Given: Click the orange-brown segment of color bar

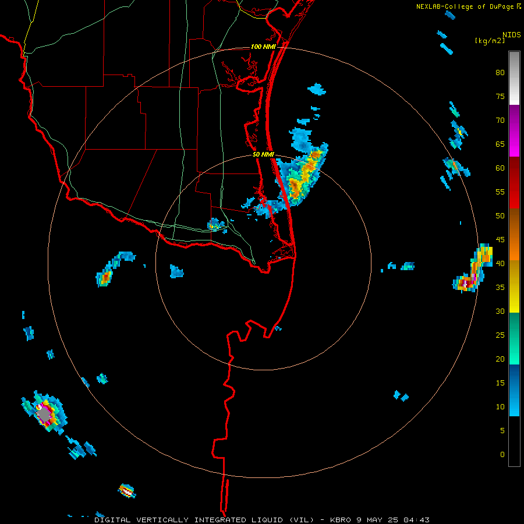Looking at the screenshot, I should (x=514, y=235).
